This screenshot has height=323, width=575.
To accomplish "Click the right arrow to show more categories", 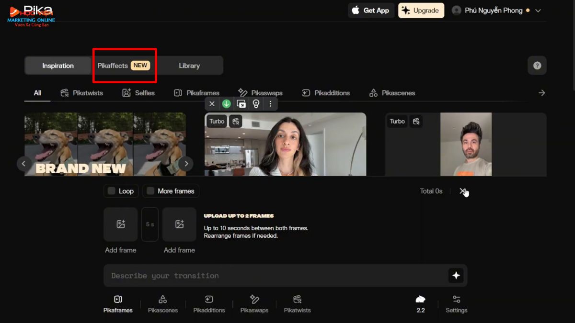I will tap(541, 93).
